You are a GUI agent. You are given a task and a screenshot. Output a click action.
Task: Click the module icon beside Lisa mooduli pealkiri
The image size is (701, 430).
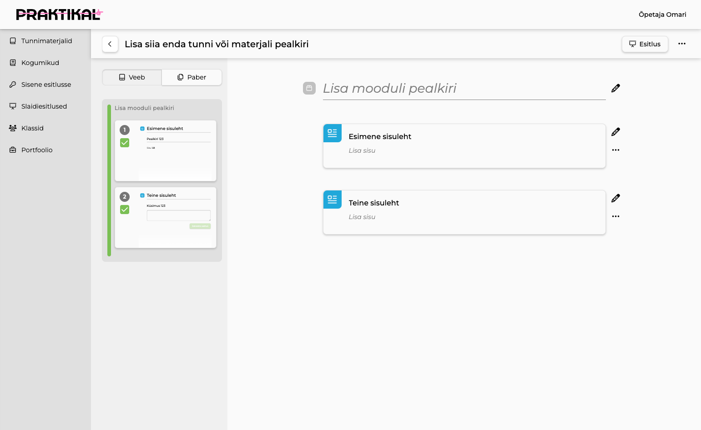click(309, 88)
